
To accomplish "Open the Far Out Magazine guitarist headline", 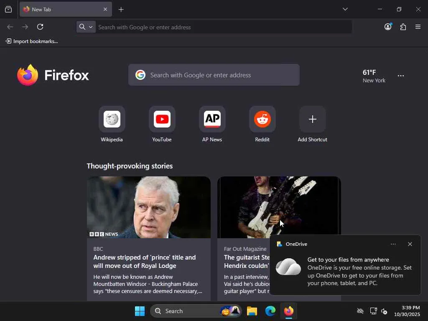I will coord(247,262).
